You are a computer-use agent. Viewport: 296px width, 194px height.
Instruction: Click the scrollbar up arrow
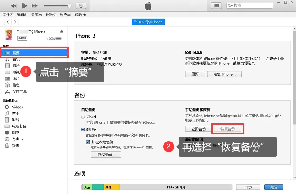click(x=294, y=29)
